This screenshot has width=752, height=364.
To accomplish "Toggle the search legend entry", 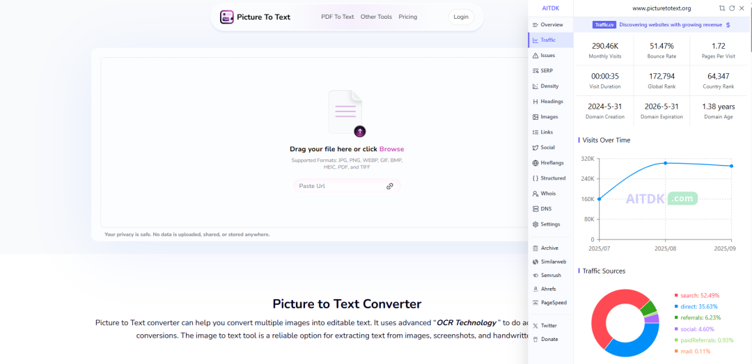I will click(x=697, y=295).
